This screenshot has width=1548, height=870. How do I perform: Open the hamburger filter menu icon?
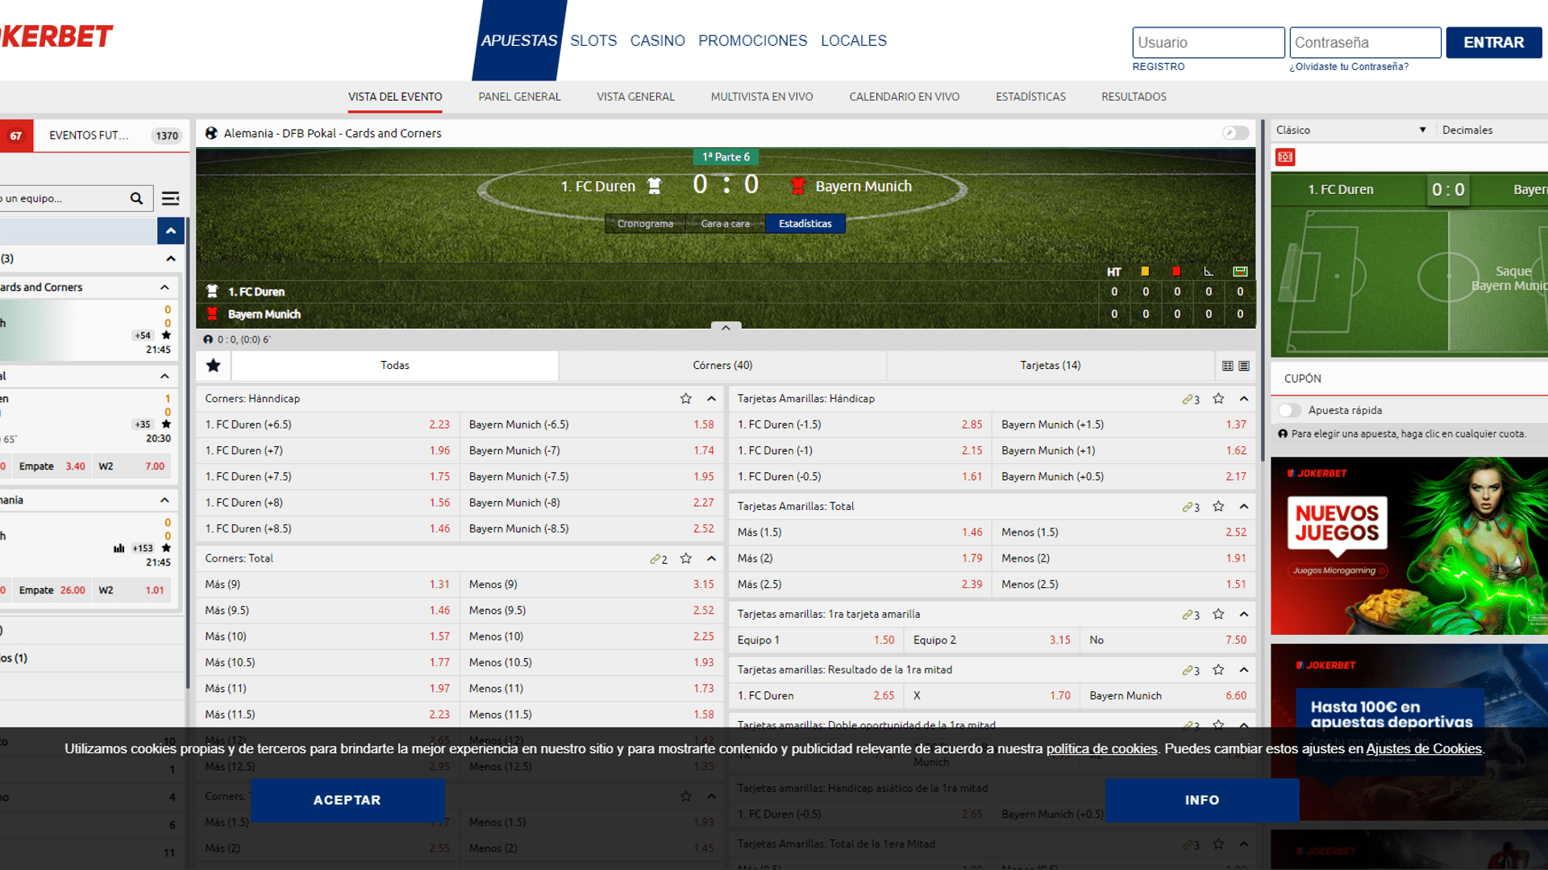coord(170,198)
